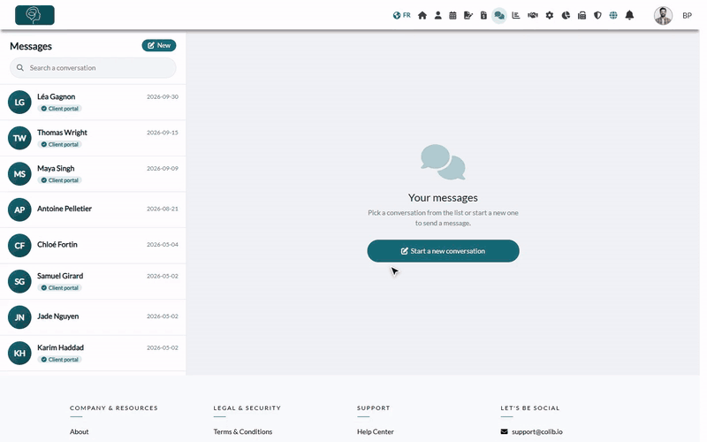The width and height of the screenshot is (707, 442).
Task: Open the calendar icon
Action: 452,15
